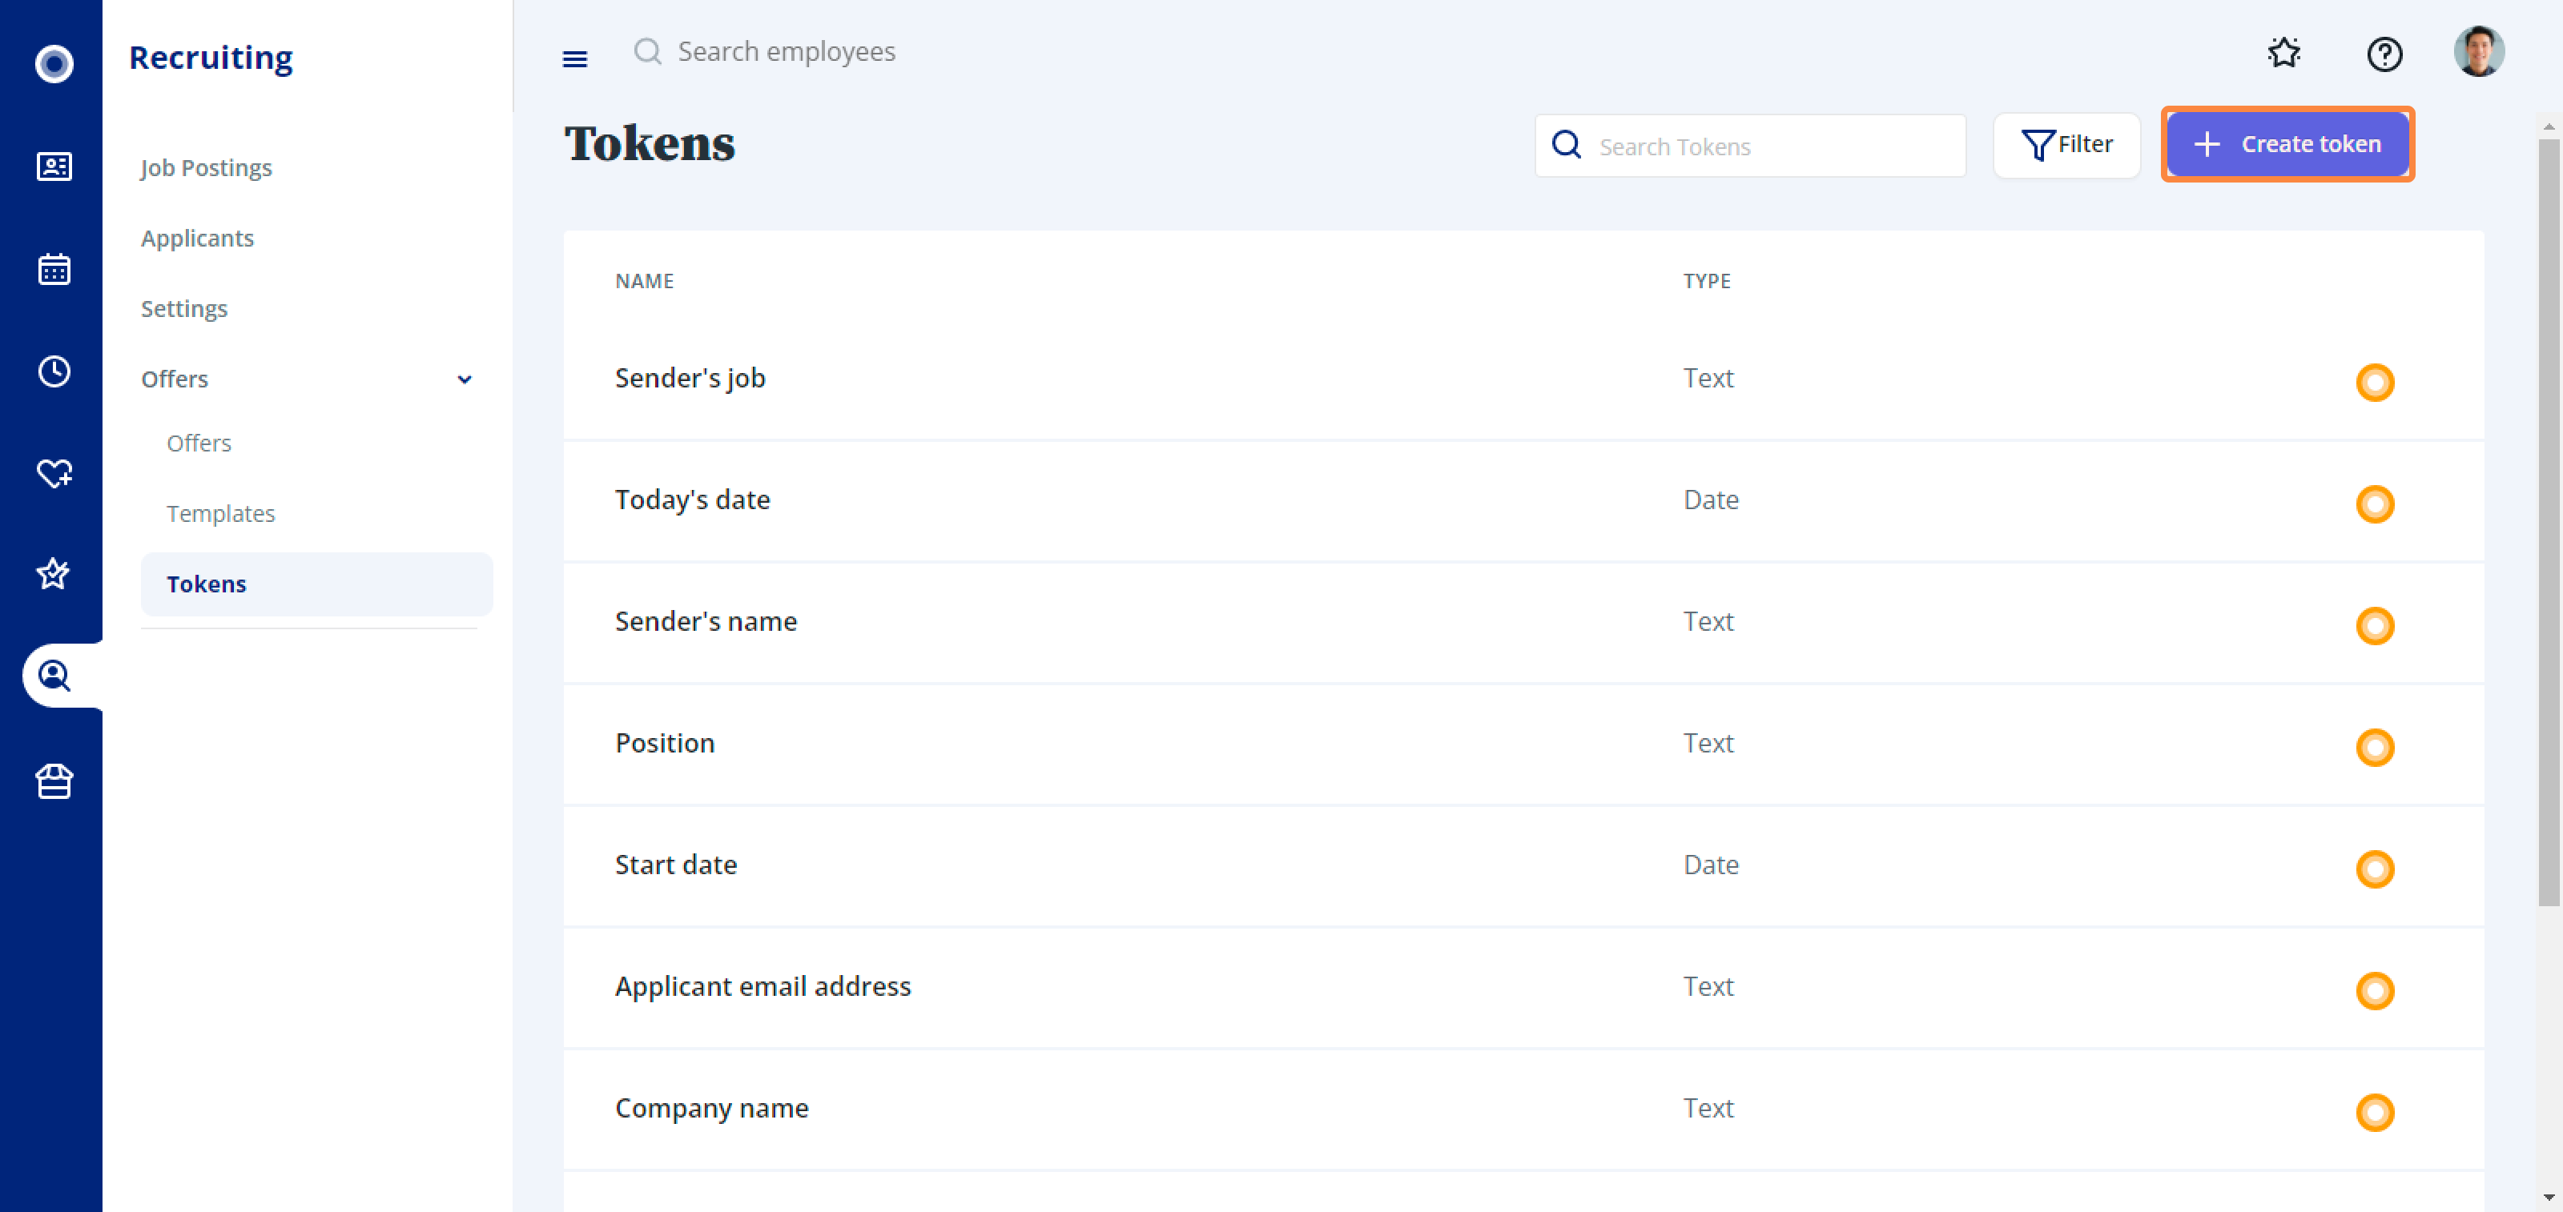Select the Position token name
Image resolution: width=2563 pixels, height=1212 pixels.
coord(665,743)
